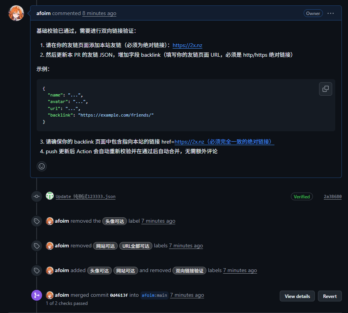Open the emoji reaction picker

point(42,166)
